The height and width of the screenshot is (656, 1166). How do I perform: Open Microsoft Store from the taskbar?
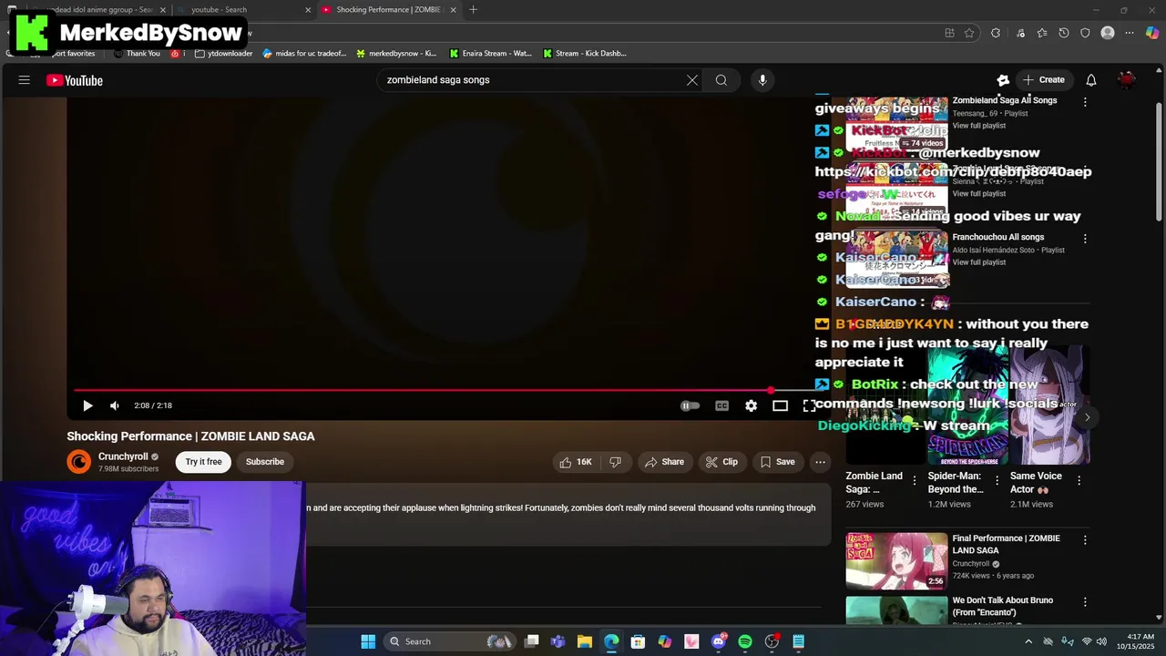click(638, 641)
